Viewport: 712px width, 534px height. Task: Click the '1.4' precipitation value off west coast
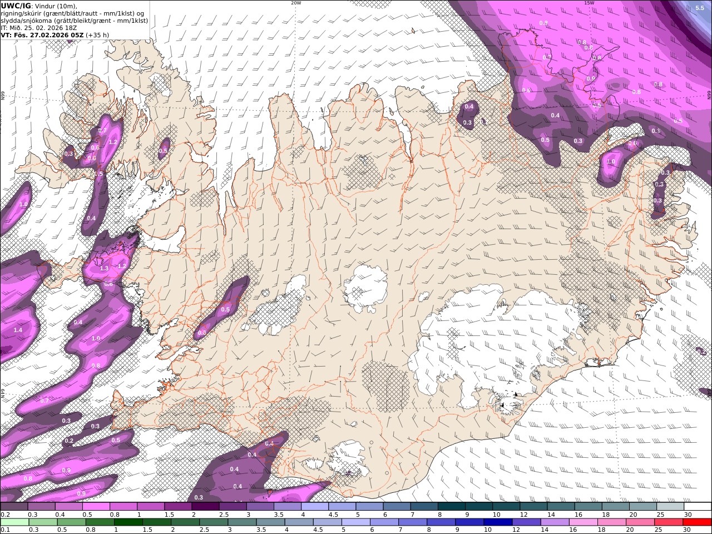click(x=18, y=330)
